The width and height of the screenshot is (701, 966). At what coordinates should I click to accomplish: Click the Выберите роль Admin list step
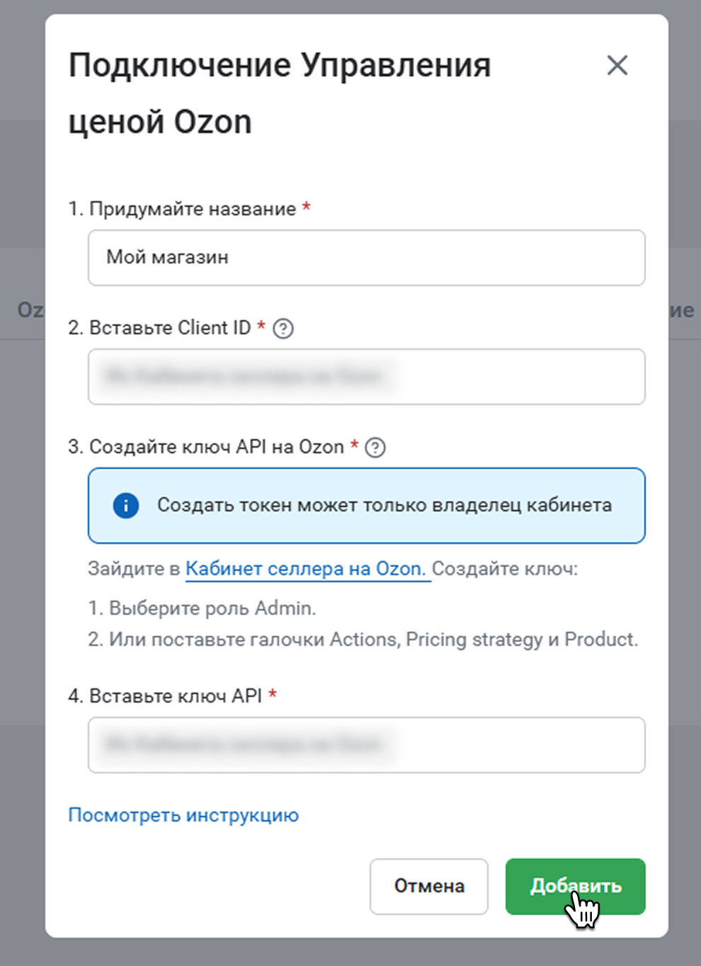(202, 608)
